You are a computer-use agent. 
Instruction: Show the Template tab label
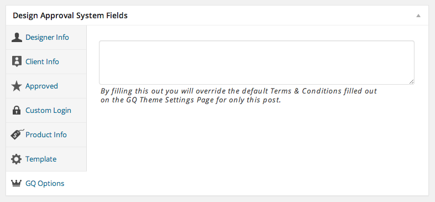(x=41, y=159)
